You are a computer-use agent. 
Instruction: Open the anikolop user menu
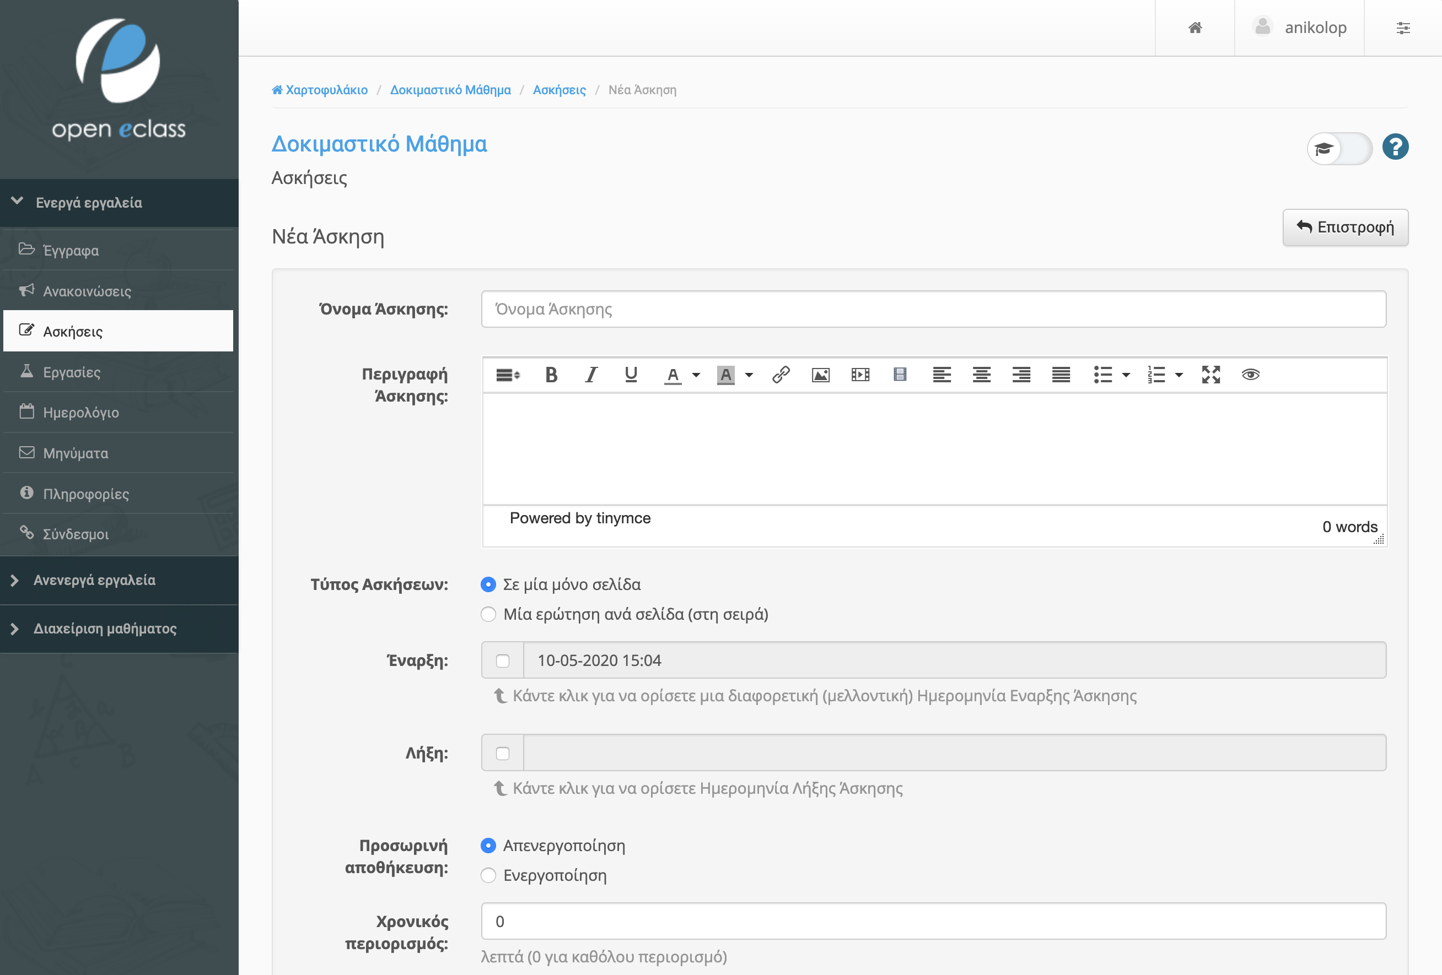pyautogui.click(x=1299, y=28)
